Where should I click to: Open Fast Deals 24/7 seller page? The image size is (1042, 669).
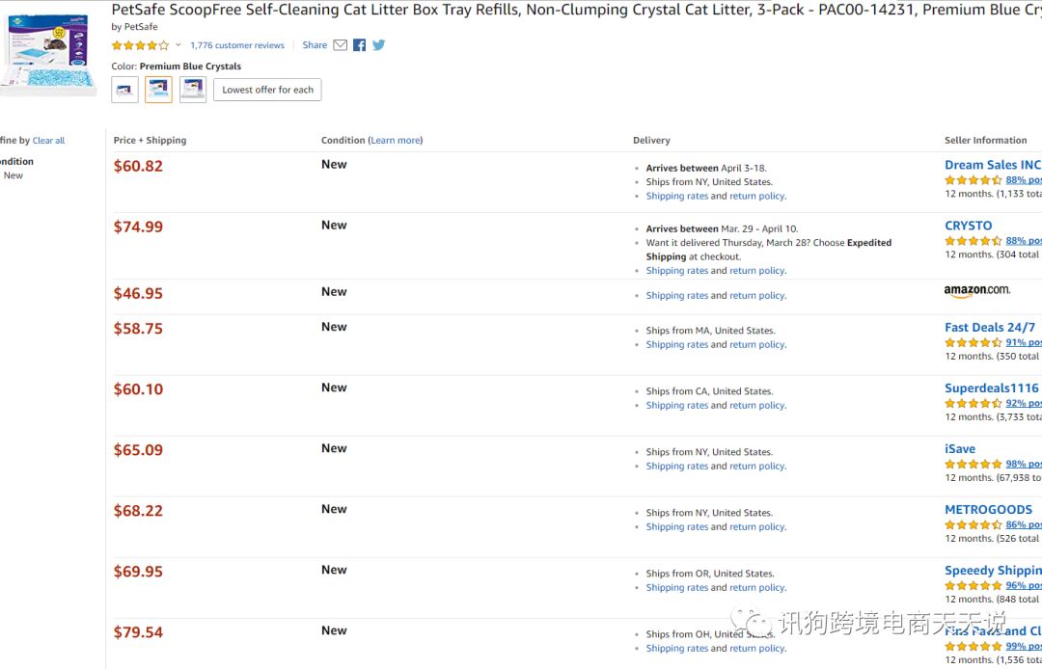[990, 327]
